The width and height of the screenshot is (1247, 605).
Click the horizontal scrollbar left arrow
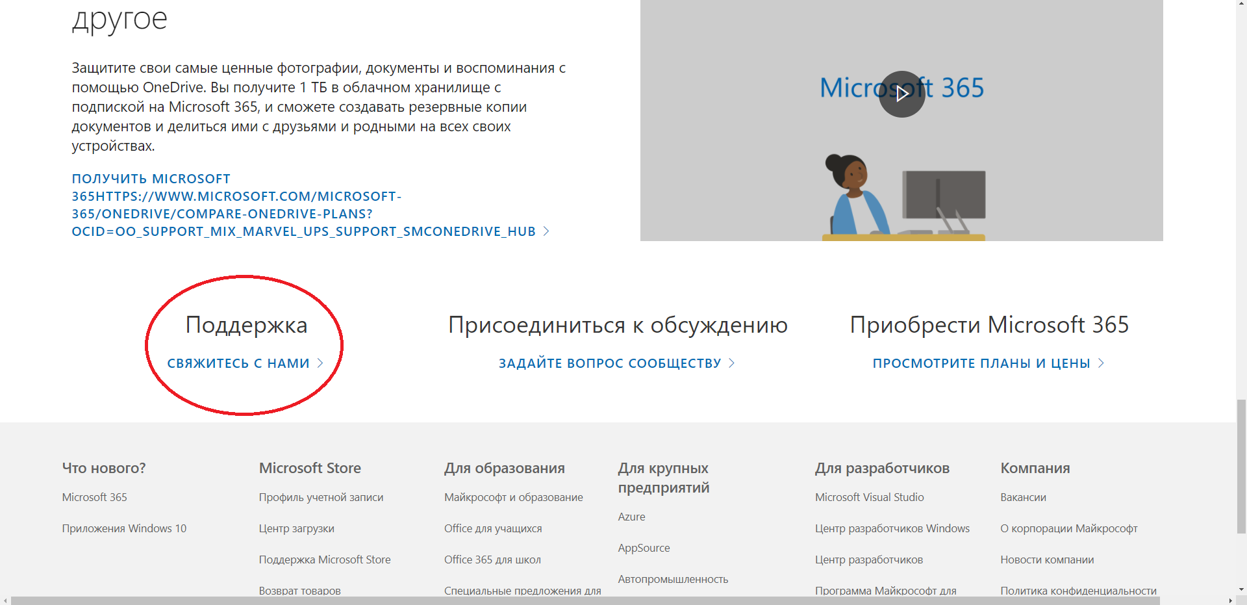pos(5,600)
